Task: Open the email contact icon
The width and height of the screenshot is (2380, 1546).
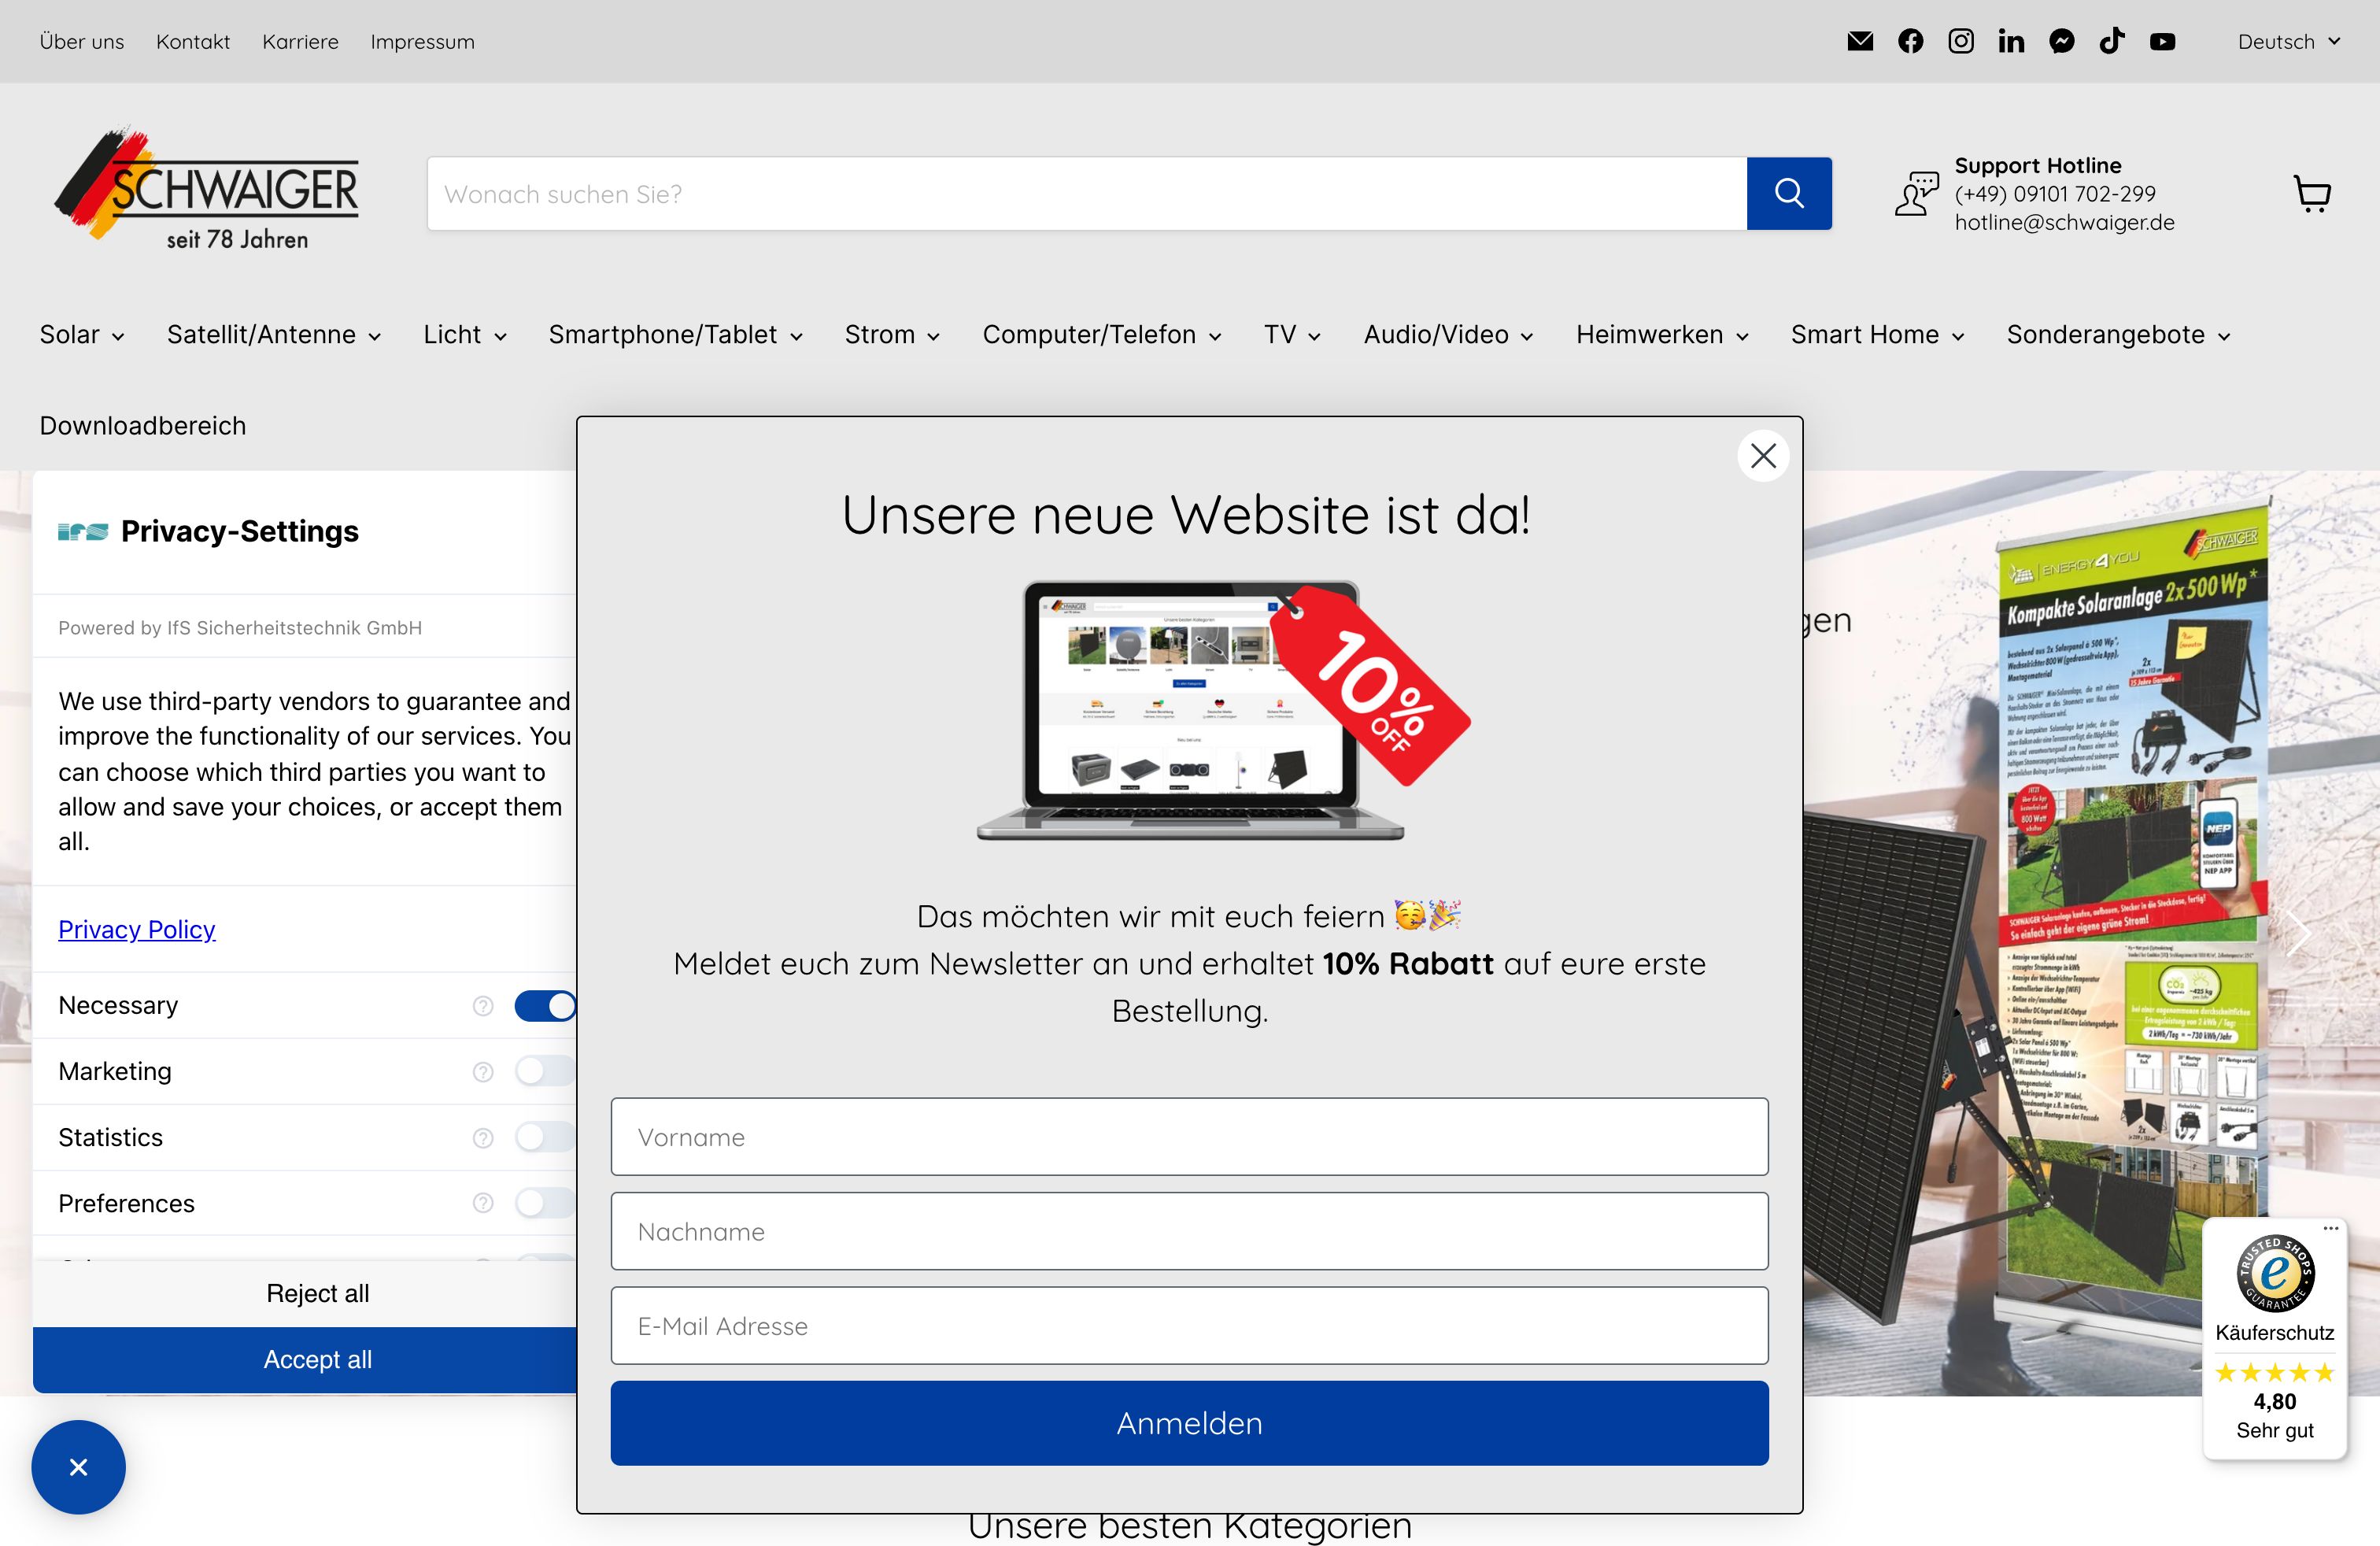Action: pyautogui.click(x=1861, y=41)
